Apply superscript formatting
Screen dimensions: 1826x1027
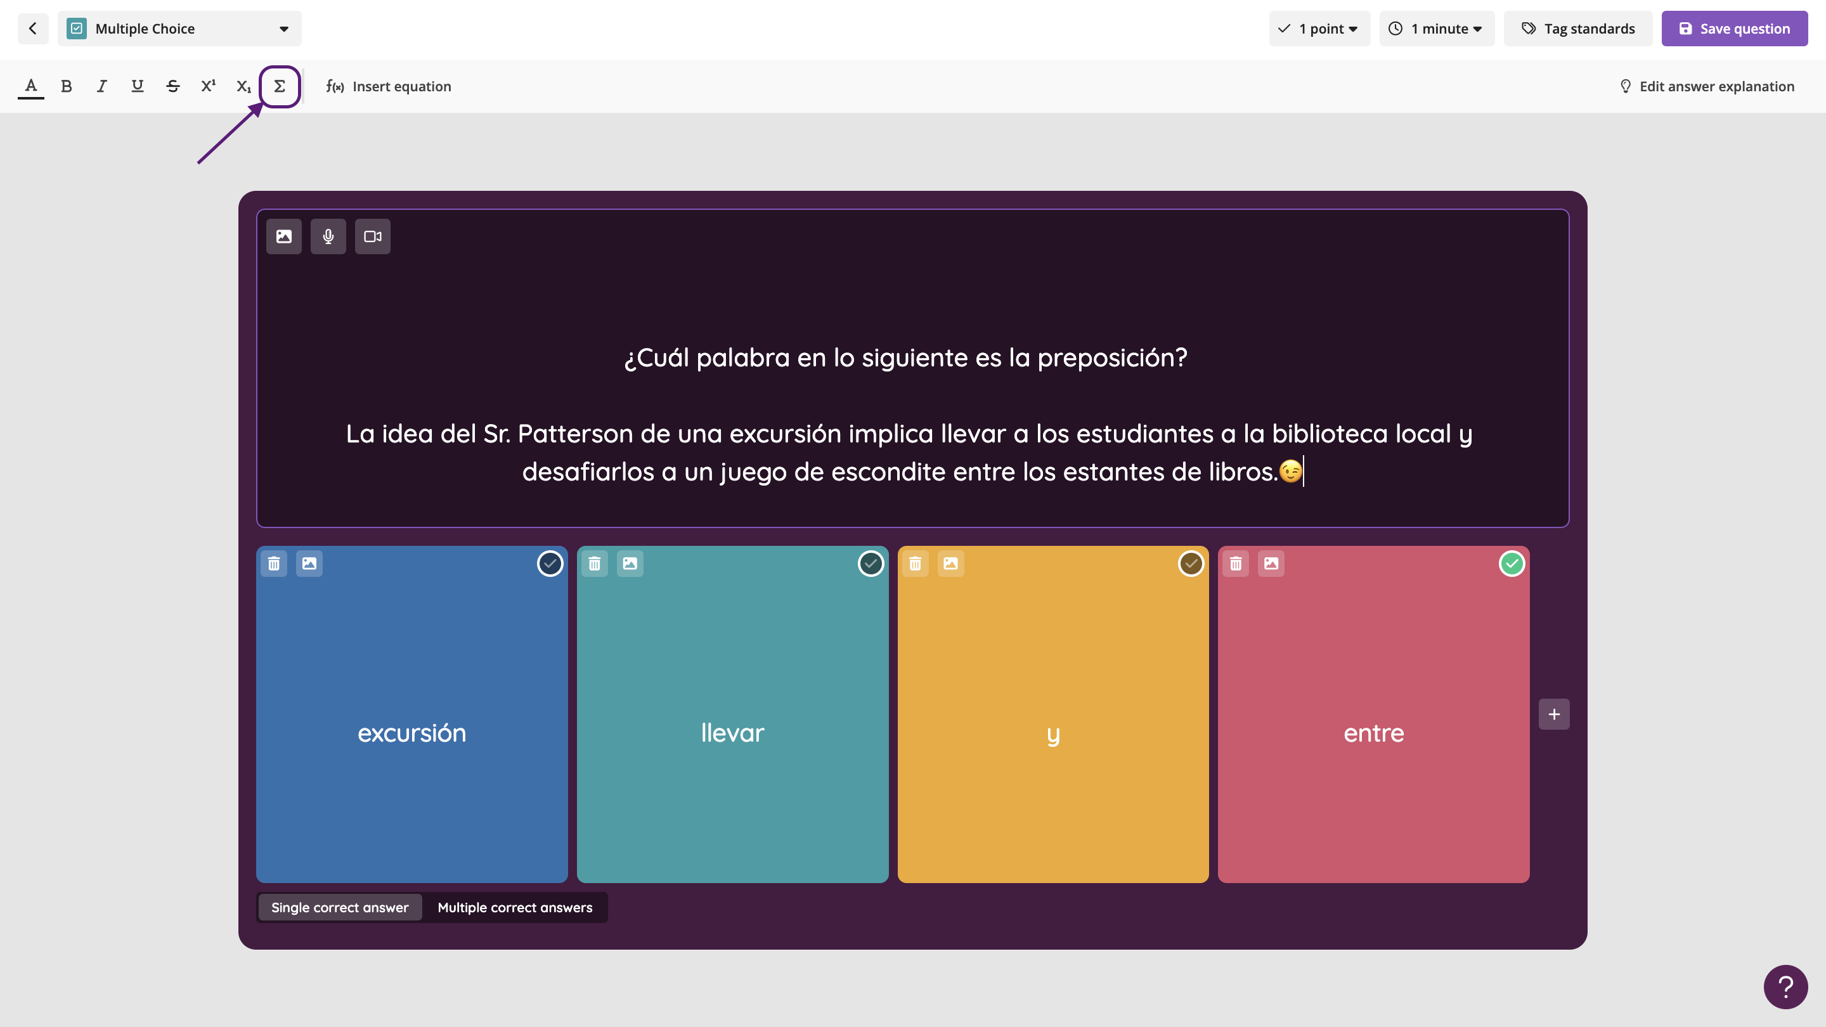click(208, 86)
